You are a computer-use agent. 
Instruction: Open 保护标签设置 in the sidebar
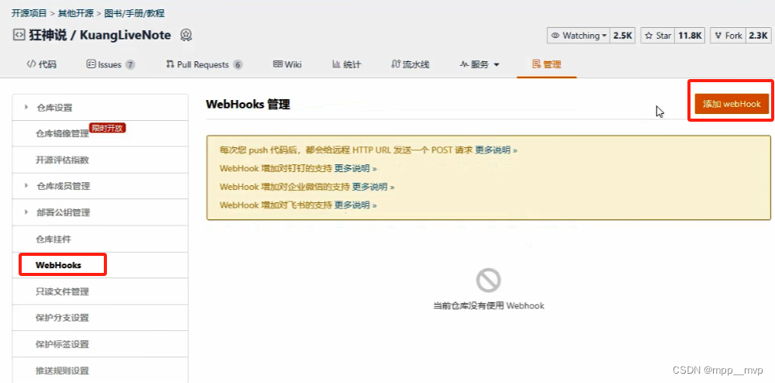[100, 344]
